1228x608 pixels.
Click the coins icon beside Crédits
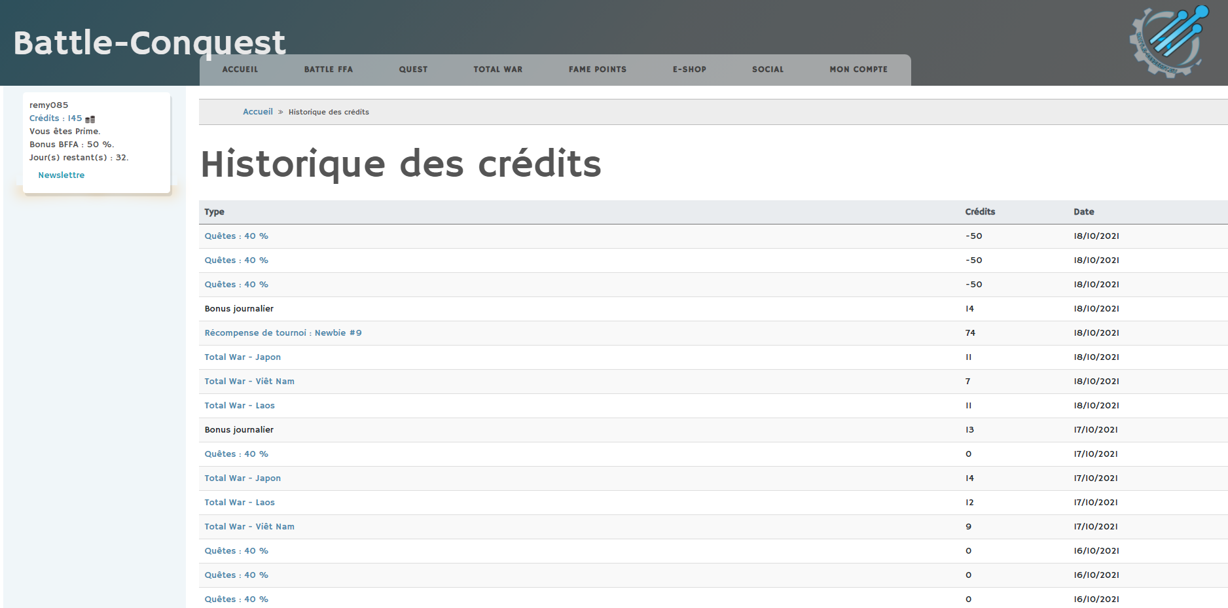(x=90, y=119)
